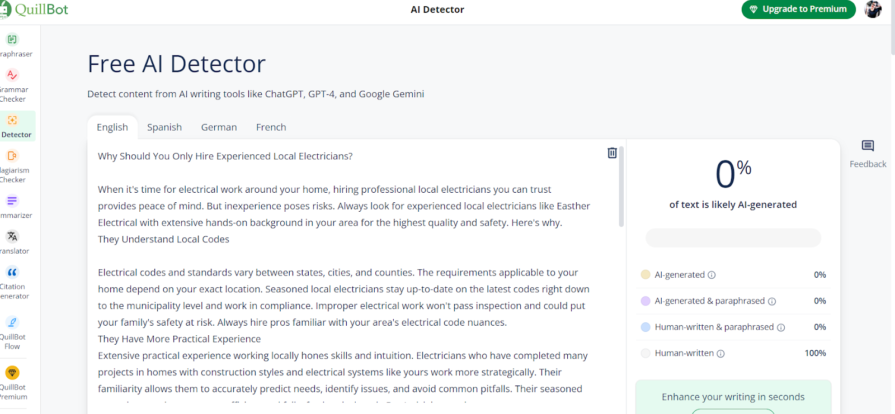Click 'They Understand Local Codes' line

163,239
